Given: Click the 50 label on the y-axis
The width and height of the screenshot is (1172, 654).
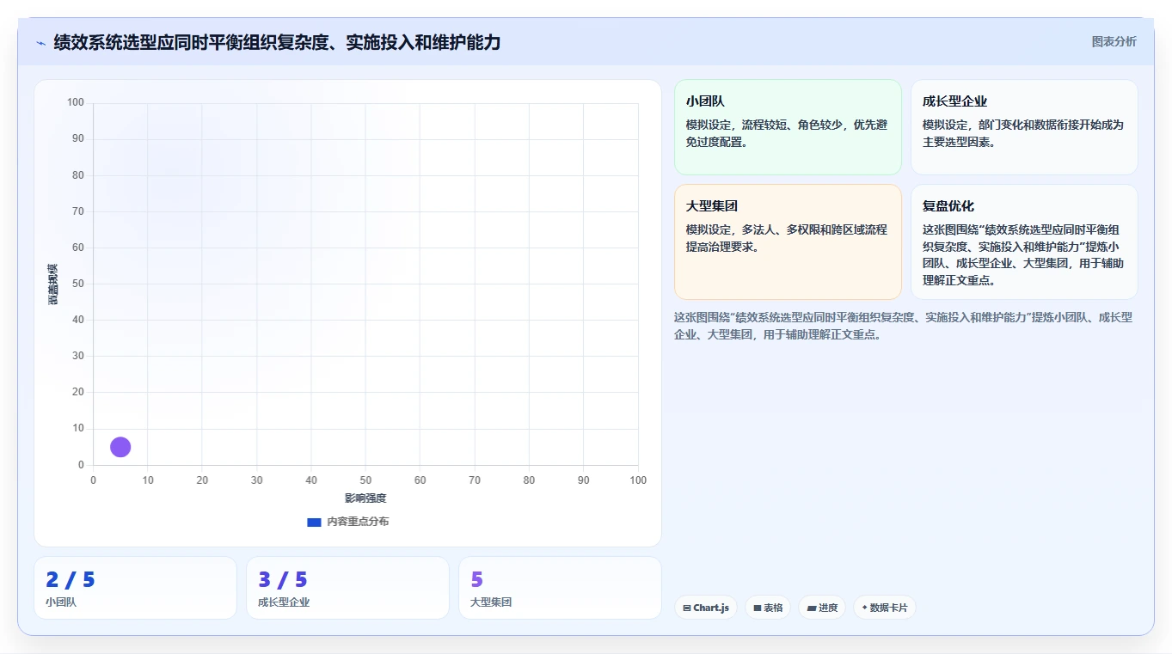Looking at the screenshot, I should [78, 284].
